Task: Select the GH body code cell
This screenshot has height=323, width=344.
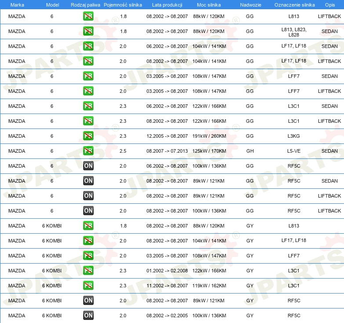Action: coord(250,151)
